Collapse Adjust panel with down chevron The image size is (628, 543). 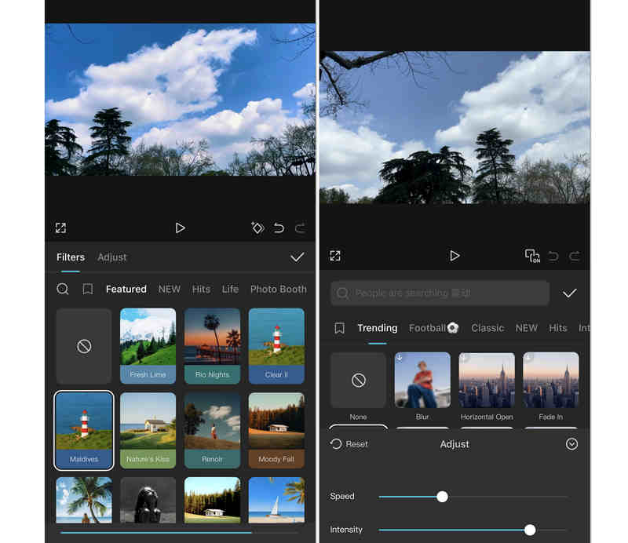[571, 443]
